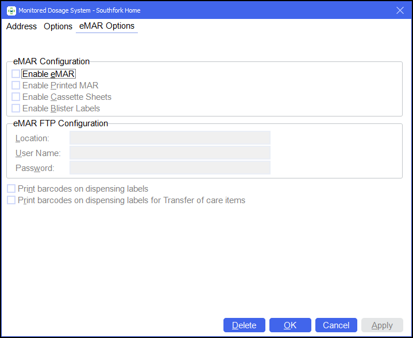The width and height of the screenshot is (413, 338).
Task: Focus the User Name text box
Action: [x=169, y=153]
